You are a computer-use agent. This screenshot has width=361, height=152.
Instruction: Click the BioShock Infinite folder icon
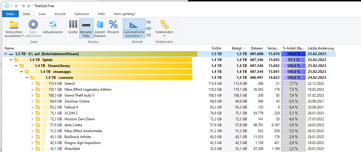(x=38, y=137)
